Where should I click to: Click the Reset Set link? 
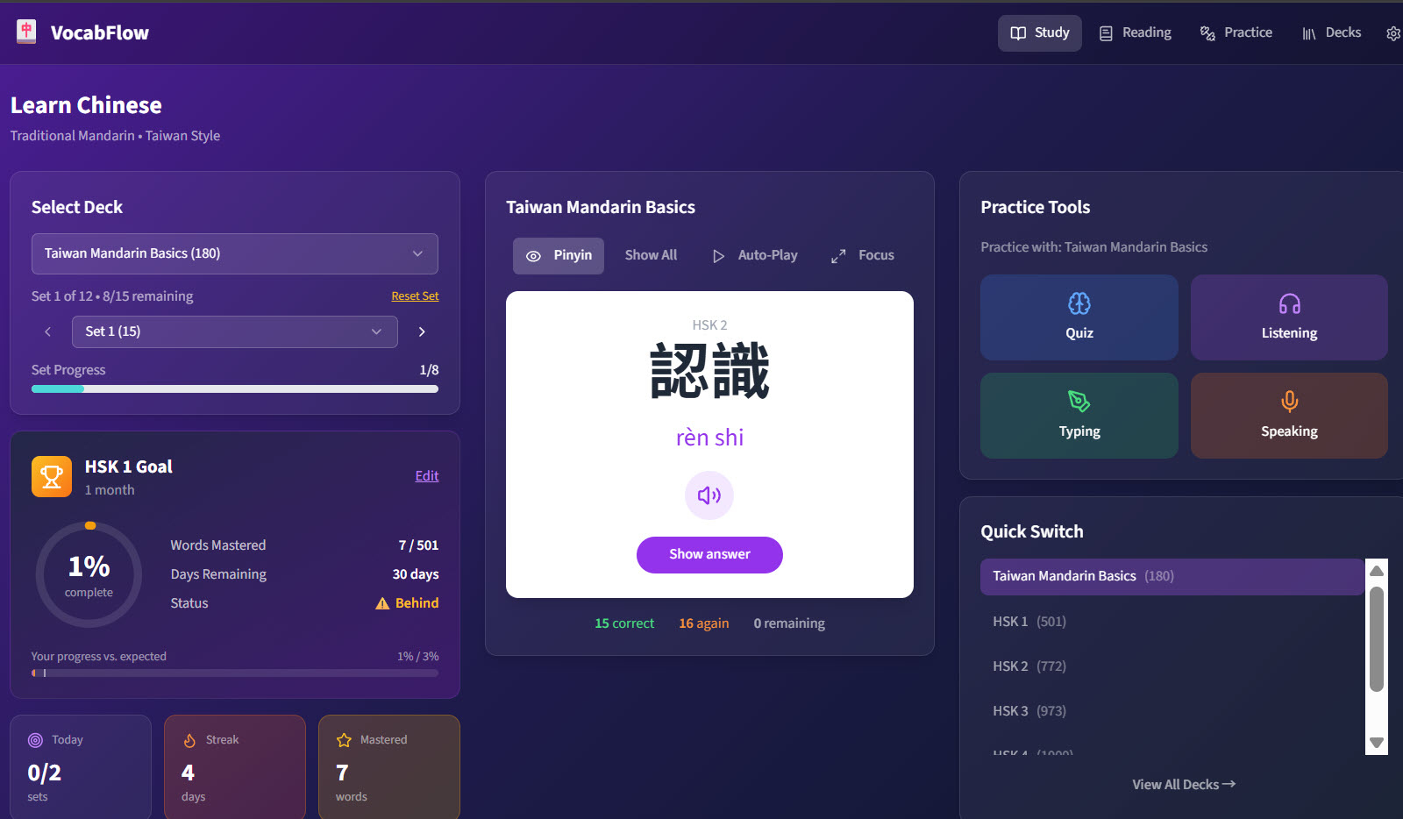click(x=415, y=296)
